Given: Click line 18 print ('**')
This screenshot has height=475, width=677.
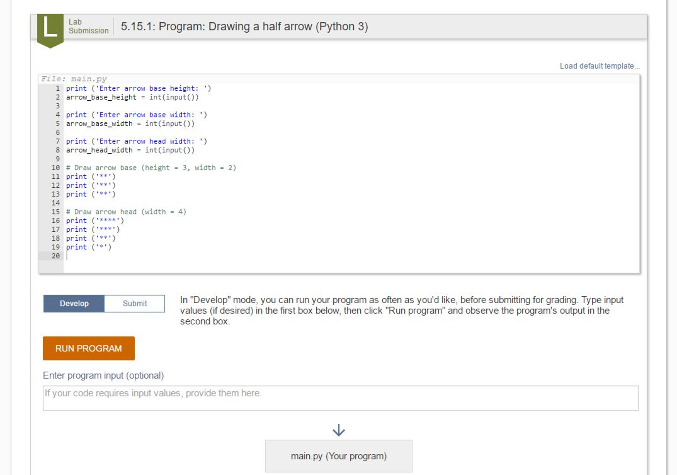Looking at the screenshot, I should [91, 238].
